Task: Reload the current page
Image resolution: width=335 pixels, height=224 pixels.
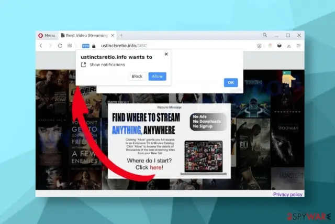Action: tap(60, 46)
